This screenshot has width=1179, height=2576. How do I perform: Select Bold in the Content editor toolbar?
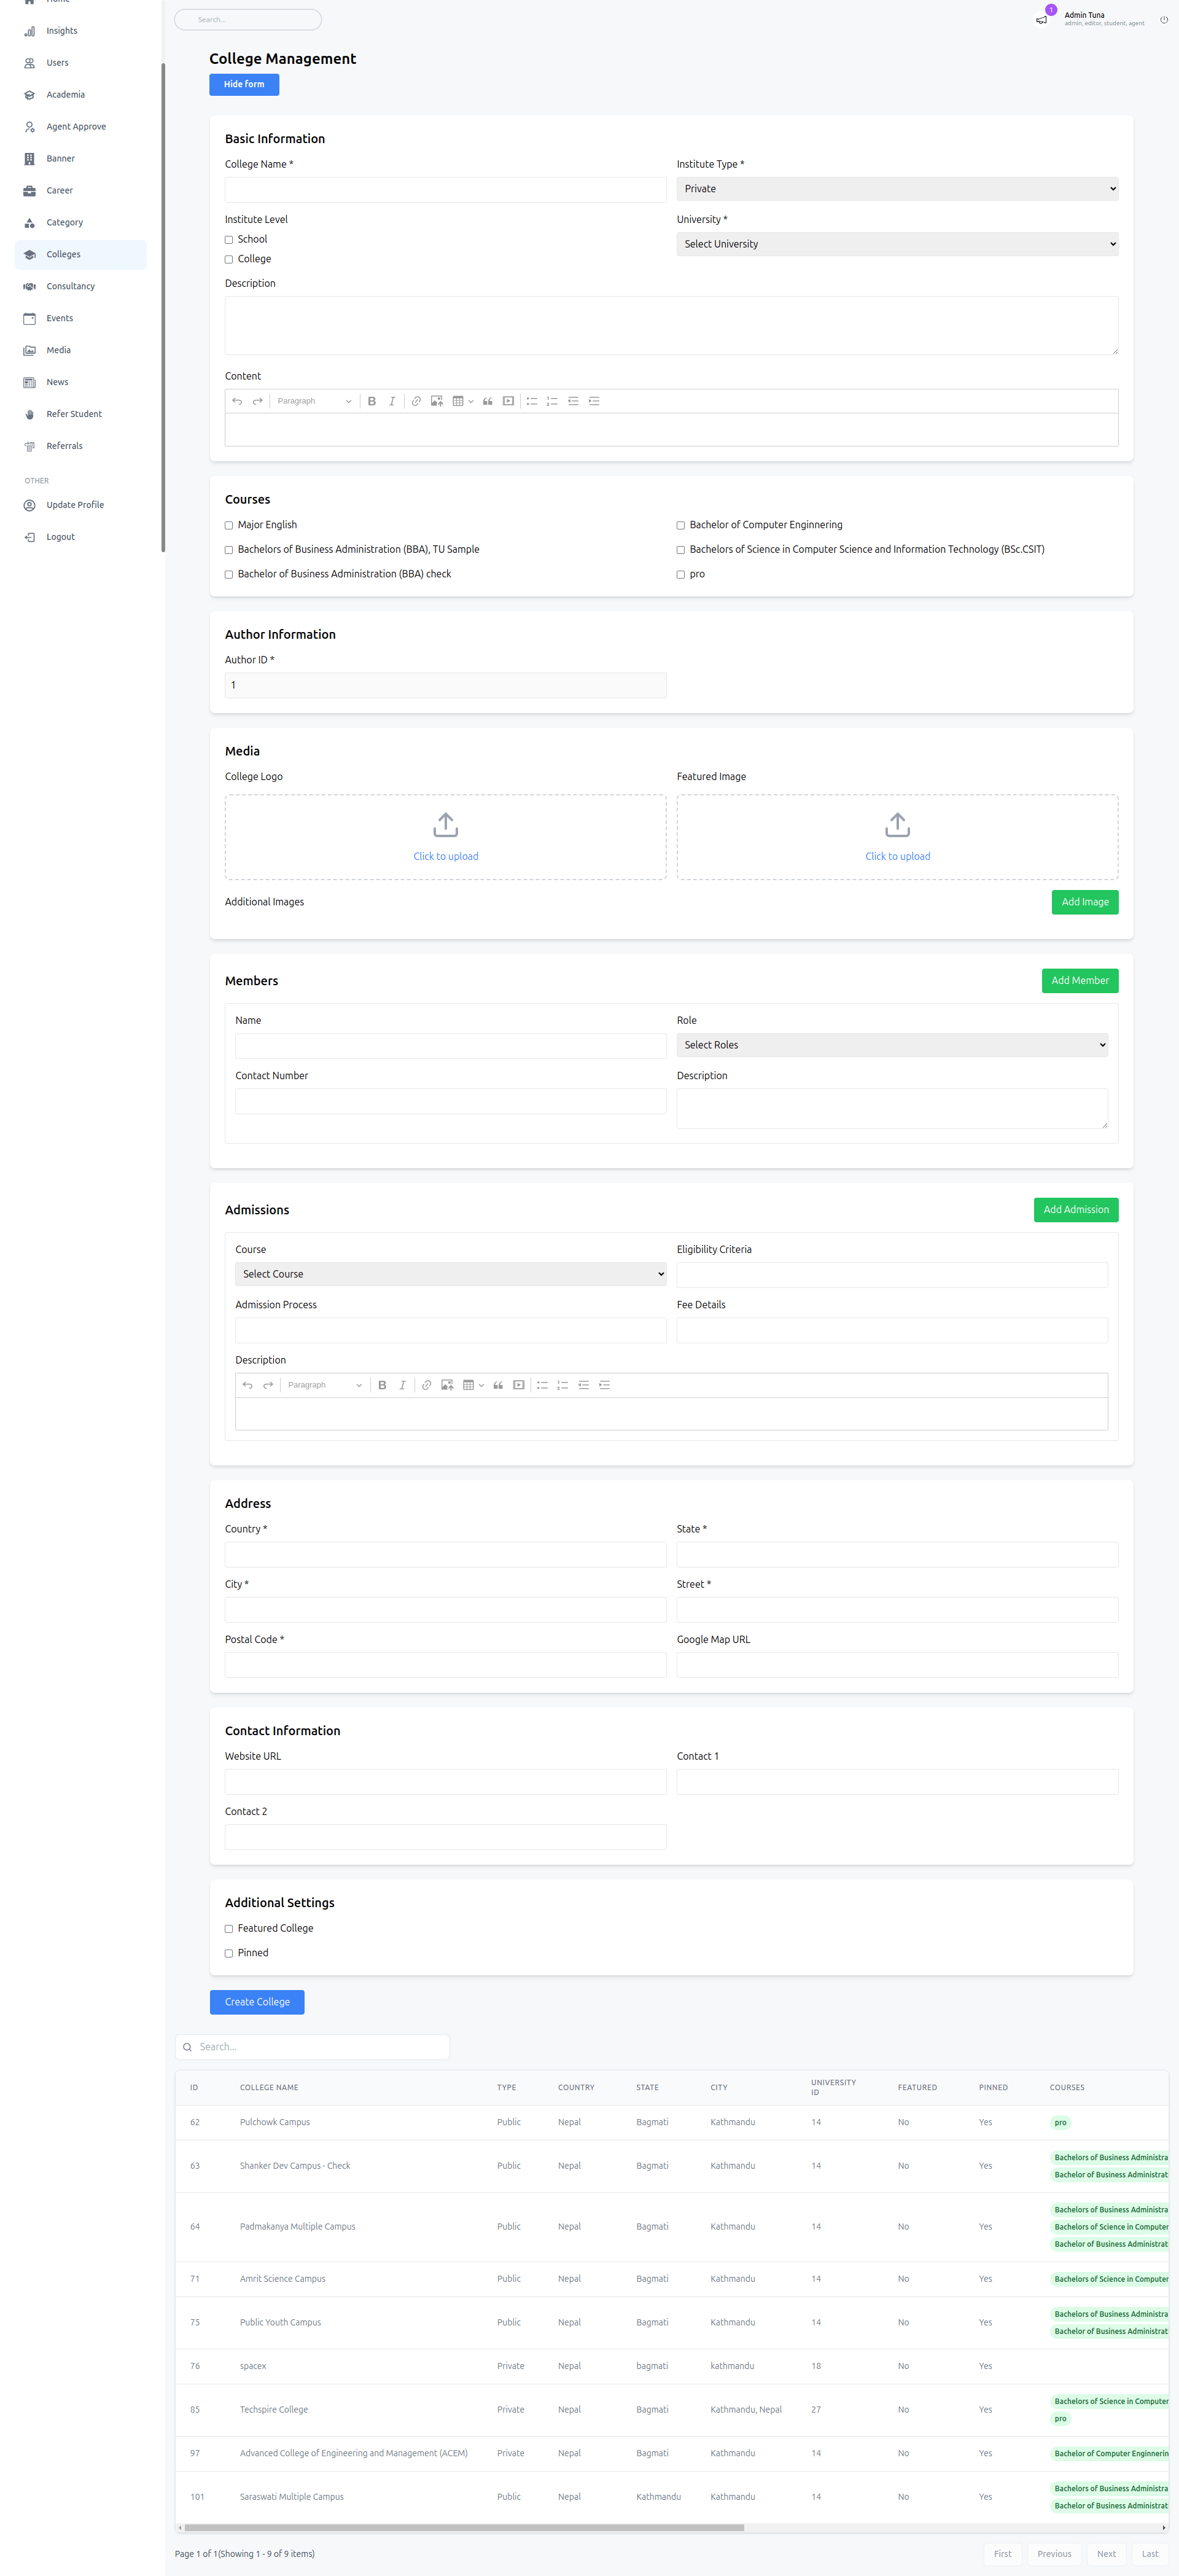[x=372, y=401]
